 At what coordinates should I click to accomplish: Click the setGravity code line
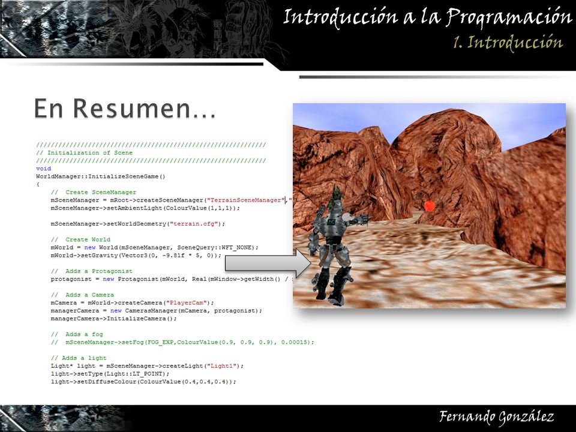tap(136, 256)
